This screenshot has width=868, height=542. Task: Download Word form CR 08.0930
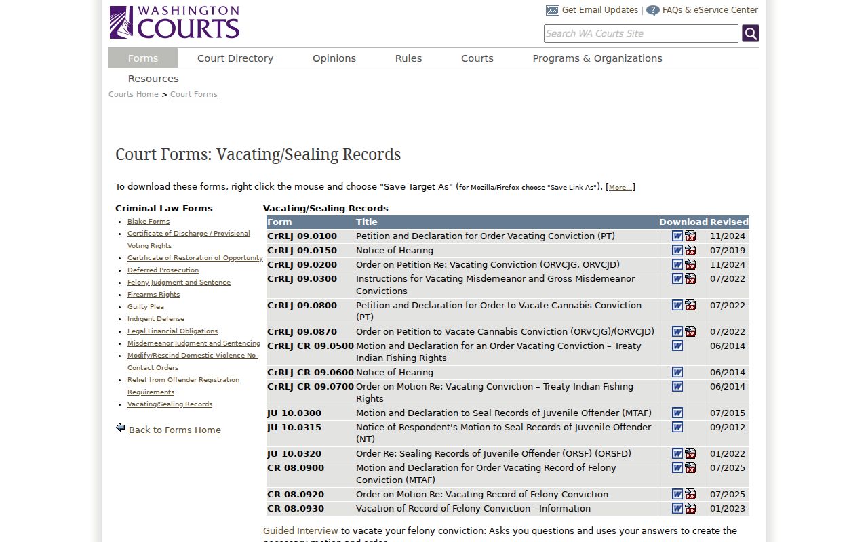point(677,508)
